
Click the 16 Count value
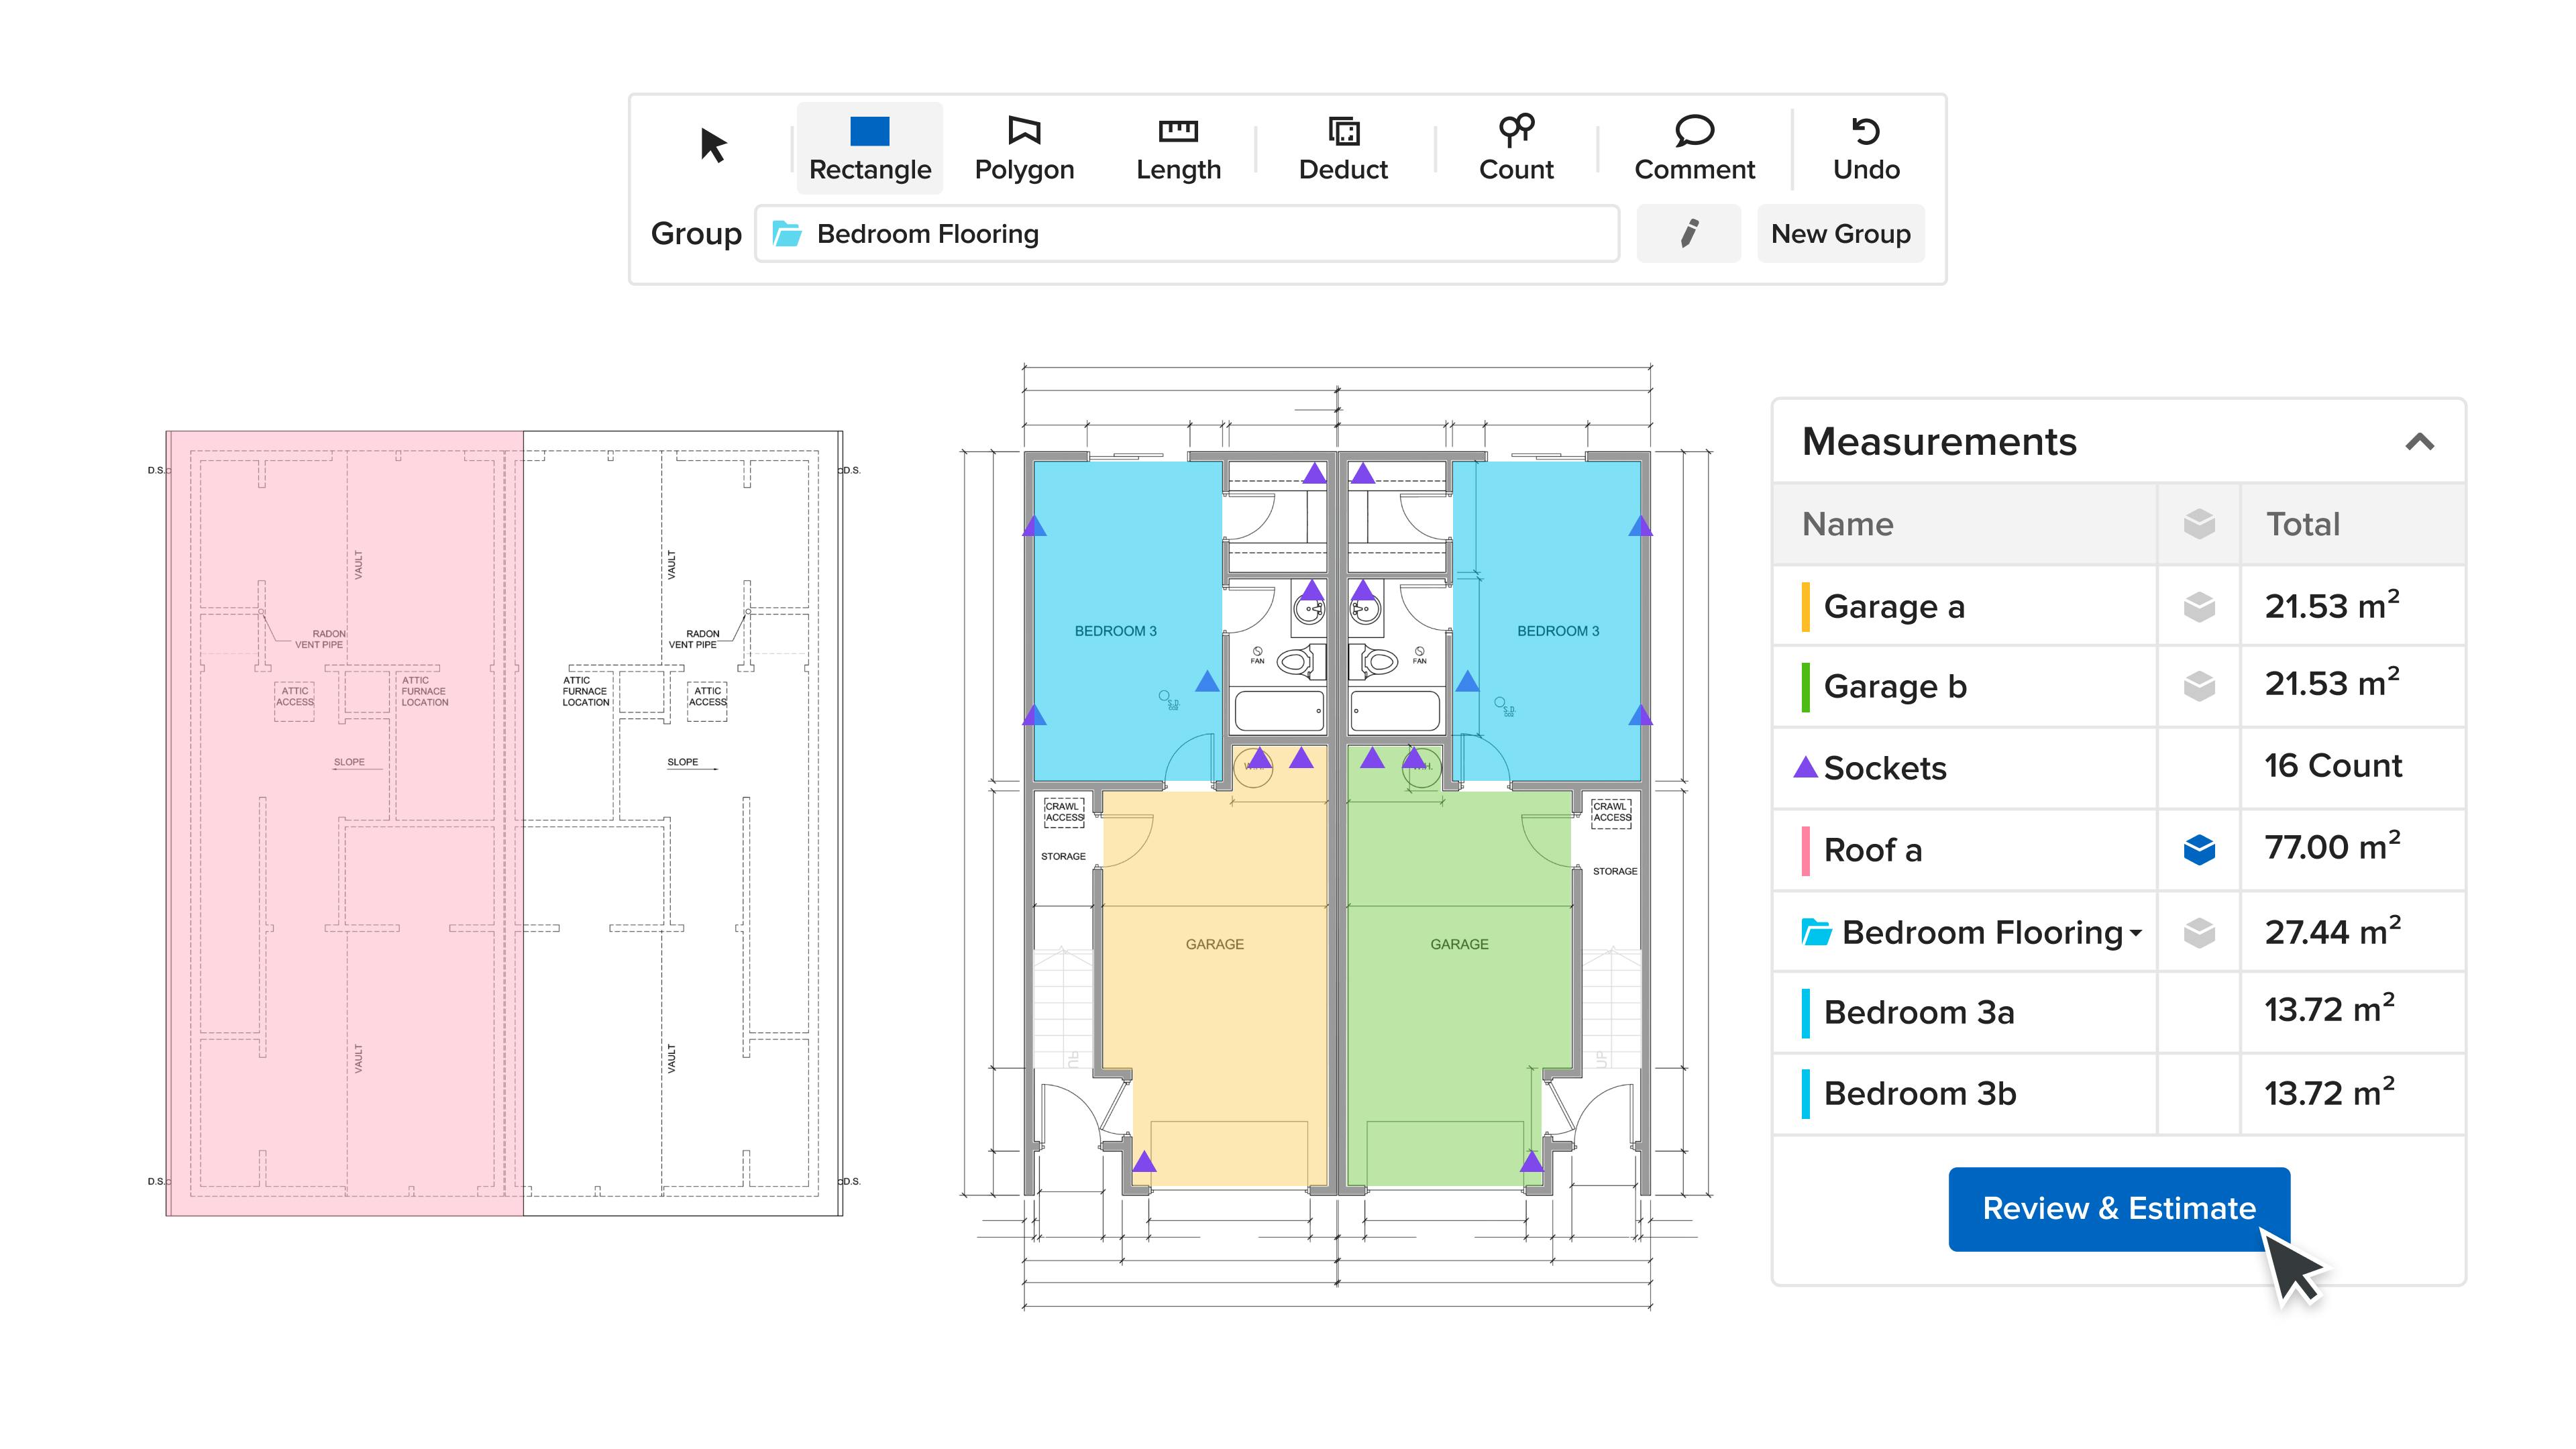pos(2332,766)
